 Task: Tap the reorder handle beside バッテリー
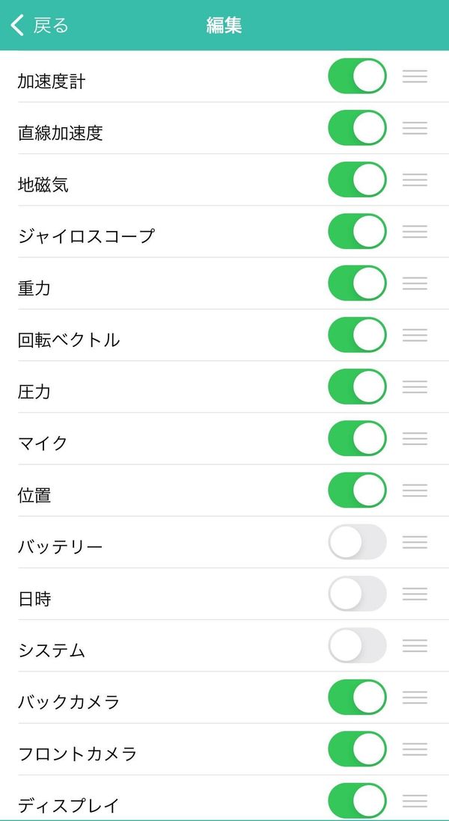click(415, 542)
